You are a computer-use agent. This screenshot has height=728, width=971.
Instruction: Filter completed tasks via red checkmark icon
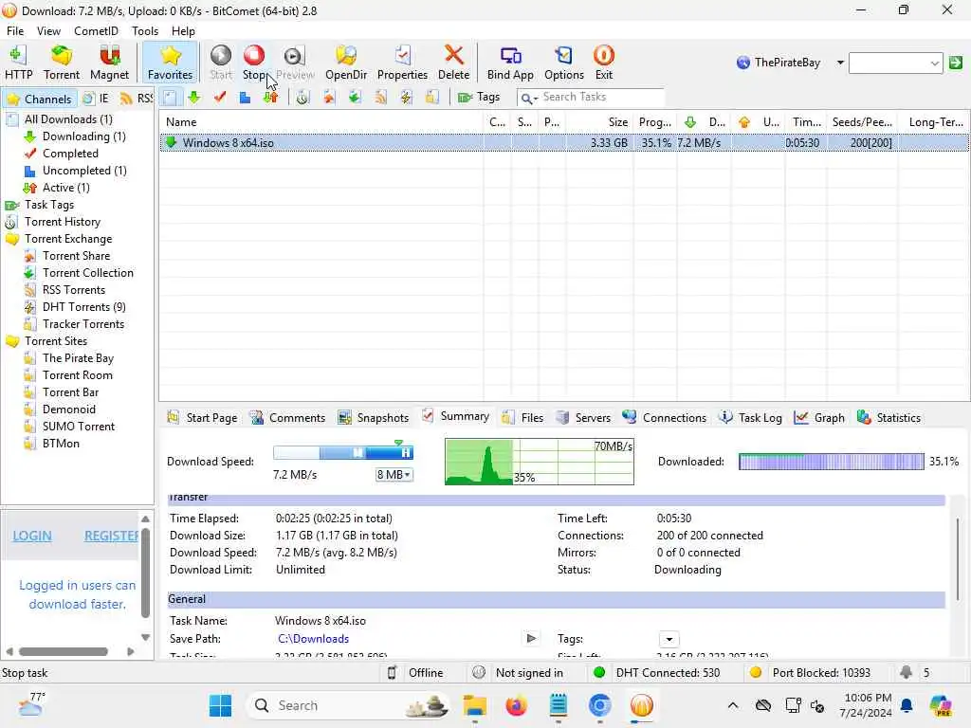click(x=220, y=98)
